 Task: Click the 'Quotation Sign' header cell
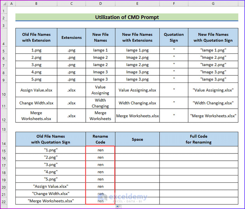[x=174, y=37]
